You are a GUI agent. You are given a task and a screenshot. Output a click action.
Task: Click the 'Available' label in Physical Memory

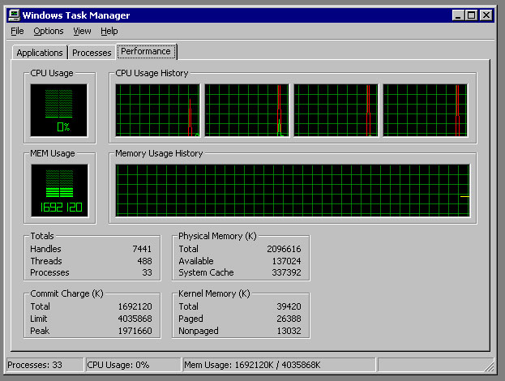(x=196, y=261)
